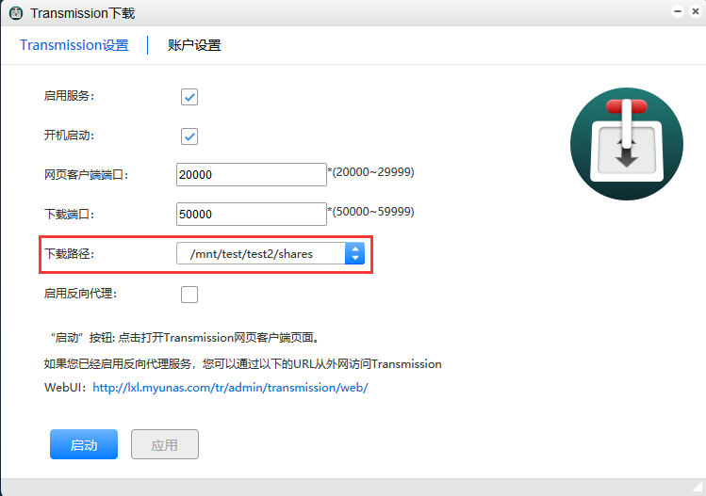This screenshot has width=706, height=496.
Task: Enable the 启用反向代理 checkbox
Action: click(x=189, y=295)
